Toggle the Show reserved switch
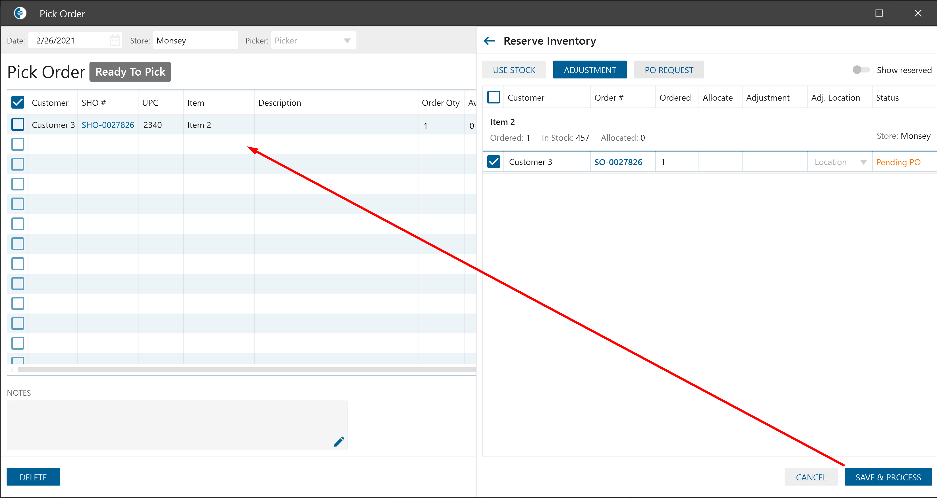This screenshot has width=937, height=498. pyautogui.click(x=861, y=70)
